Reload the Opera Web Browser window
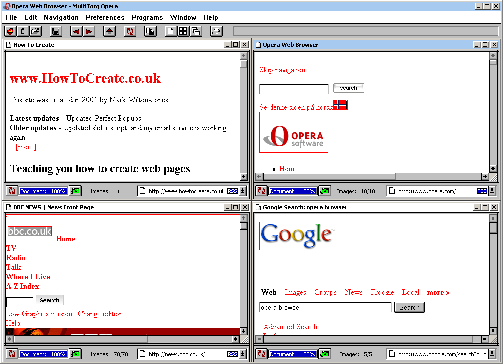This screenshot has height=364, width=503. coord(262,191)
